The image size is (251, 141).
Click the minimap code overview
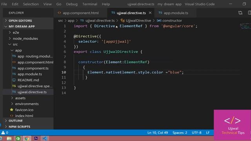[x=245, y=26]
